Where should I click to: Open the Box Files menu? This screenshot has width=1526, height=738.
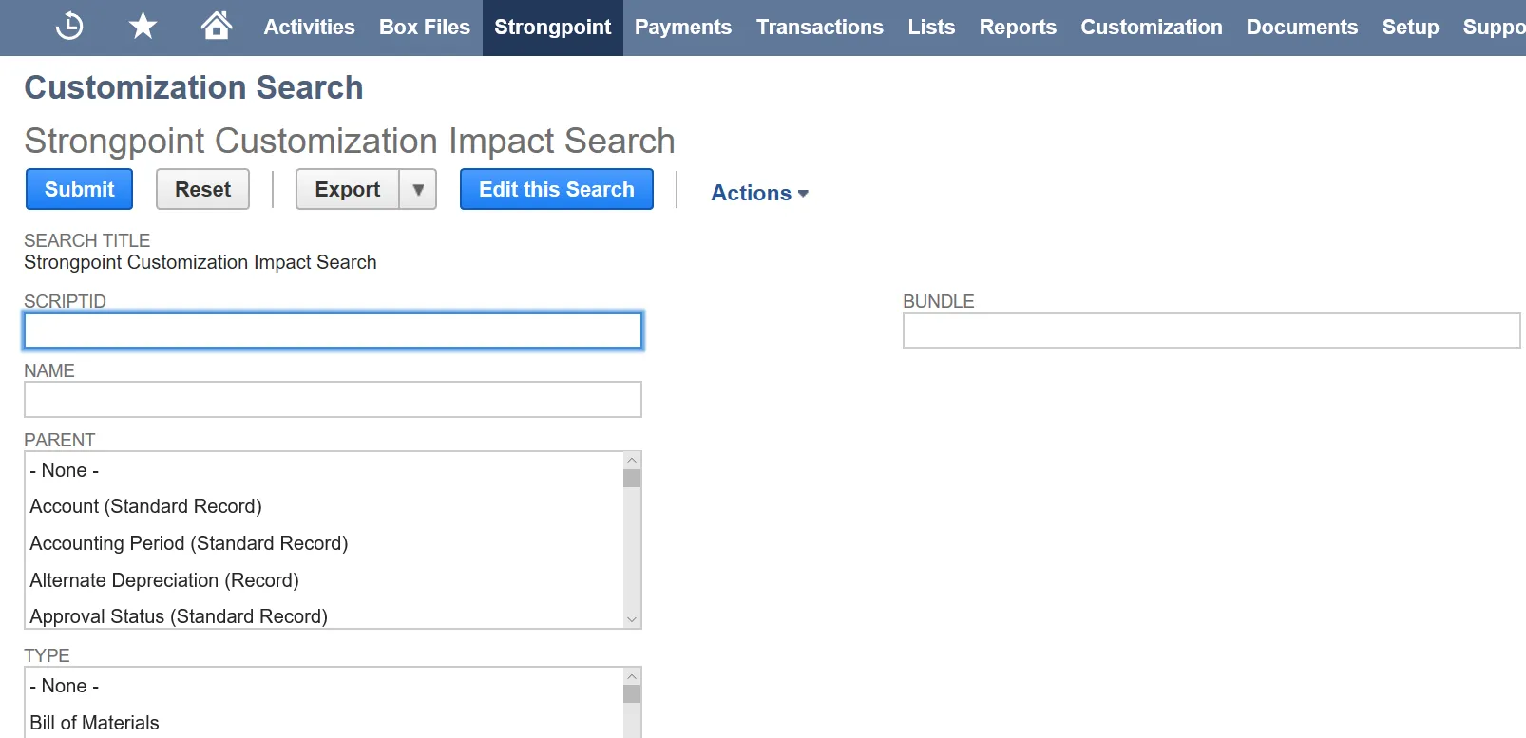425,28
